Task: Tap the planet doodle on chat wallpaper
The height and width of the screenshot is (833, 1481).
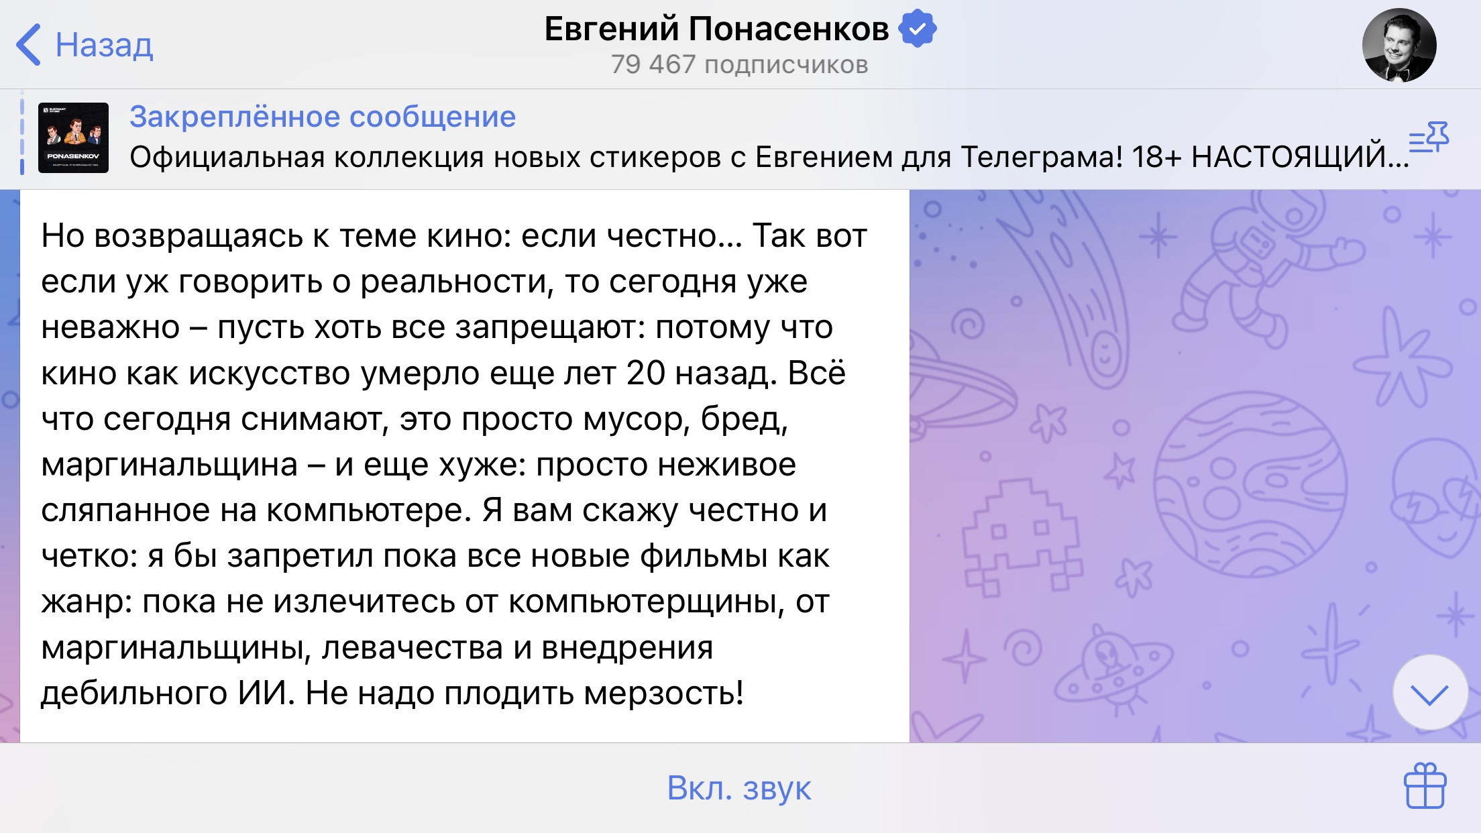Action: tap(1250, 484)
